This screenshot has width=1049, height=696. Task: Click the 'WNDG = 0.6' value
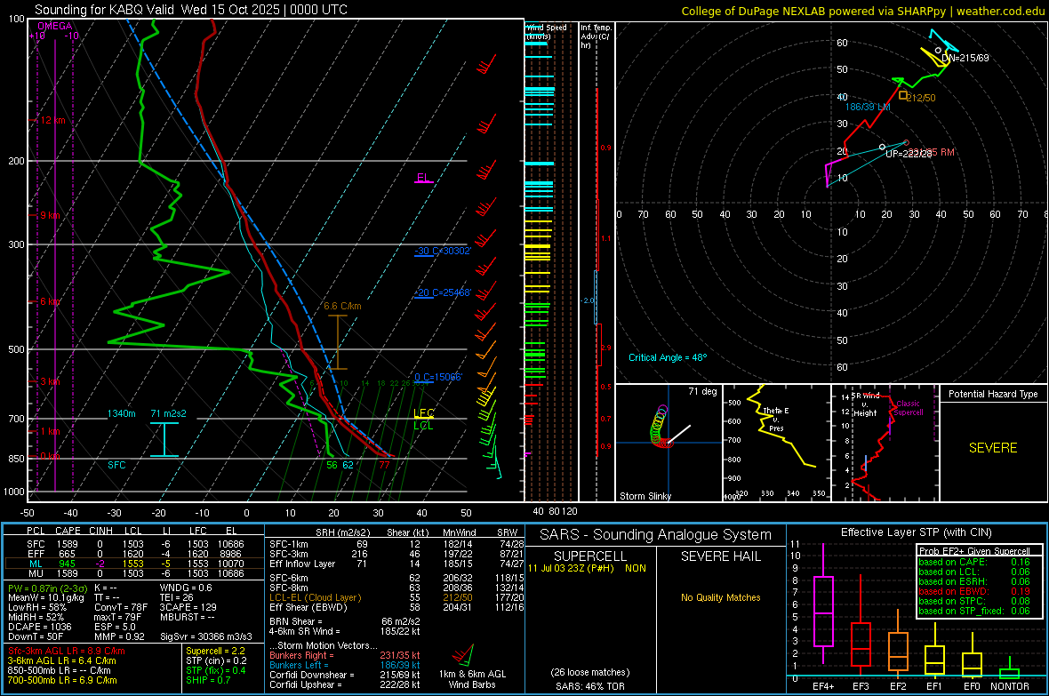[x=186, y=588]
